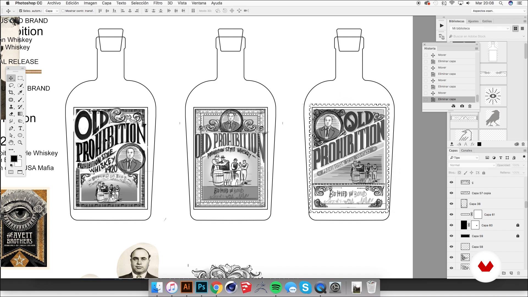Switch to the Estilos tab
This screenshot has width=528, height=297.
[487, 21]
